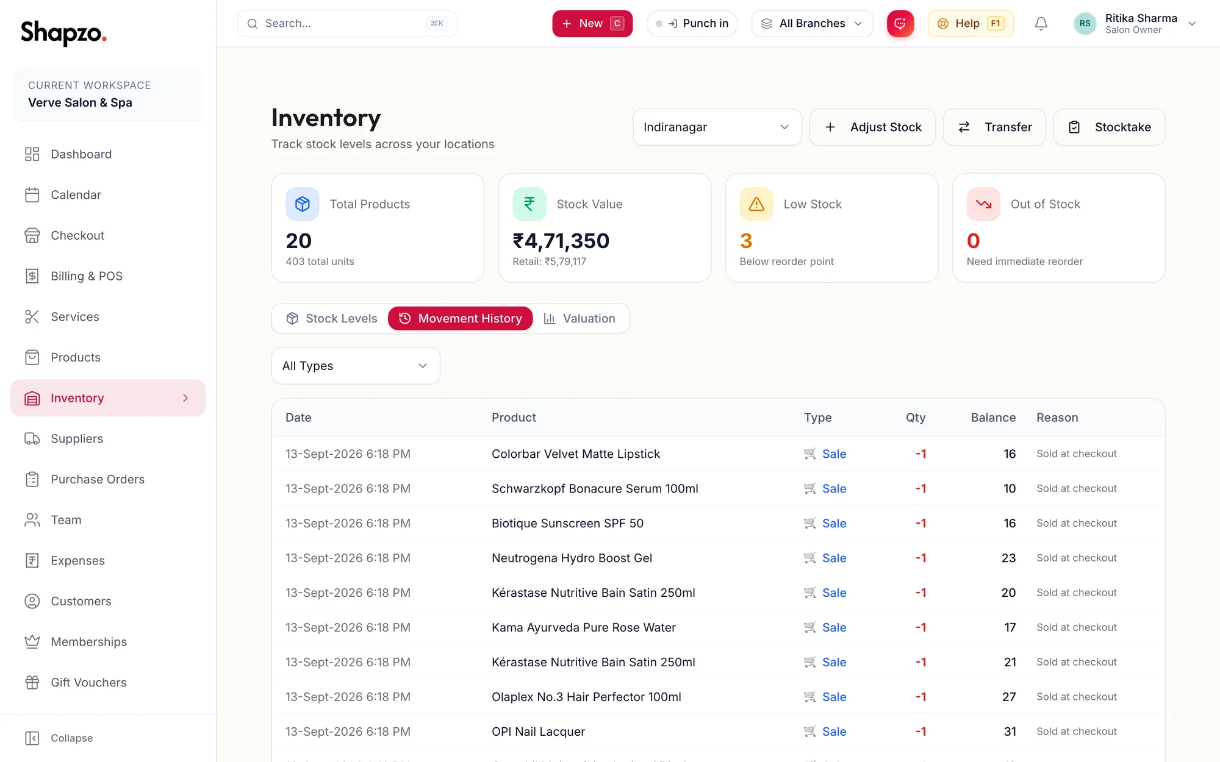Open Calendar from the sidebar
This screenshot has width=1220, height=762.
click(108, 195)
